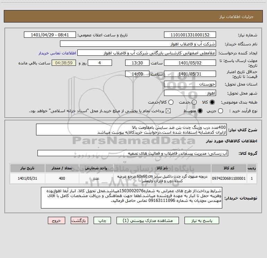Image resolution: width=267 pixels, height=258 pixels.
Task: Click product code cell 0974230681100001
Action: coord(229,178)
